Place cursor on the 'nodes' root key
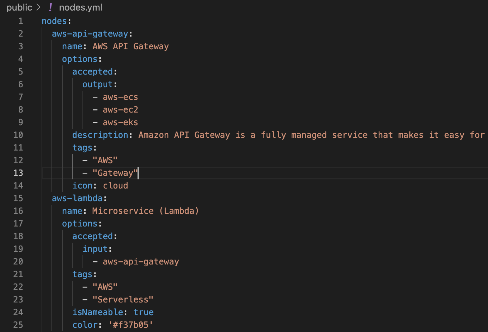Screen dimensions: 488x332 coord(54,21)
